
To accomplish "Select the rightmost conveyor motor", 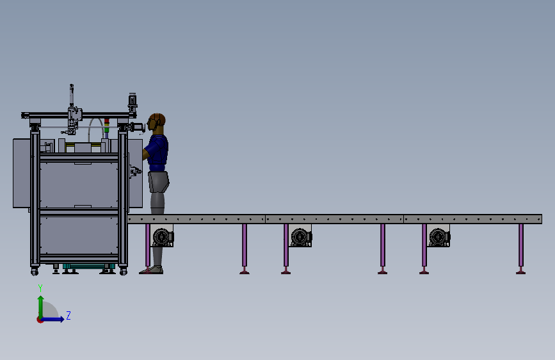I will [439, 236].
